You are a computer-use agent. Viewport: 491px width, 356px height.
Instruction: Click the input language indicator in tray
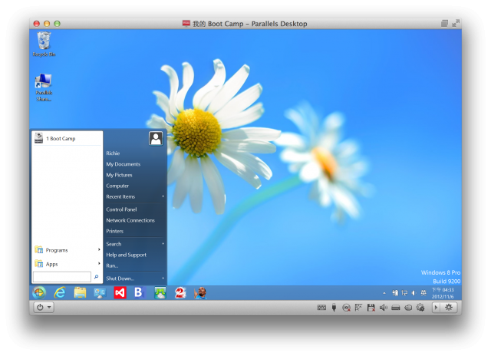(x=423, y=293)
